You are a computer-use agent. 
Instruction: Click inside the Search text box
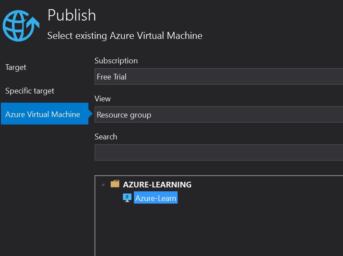[219, 153]
